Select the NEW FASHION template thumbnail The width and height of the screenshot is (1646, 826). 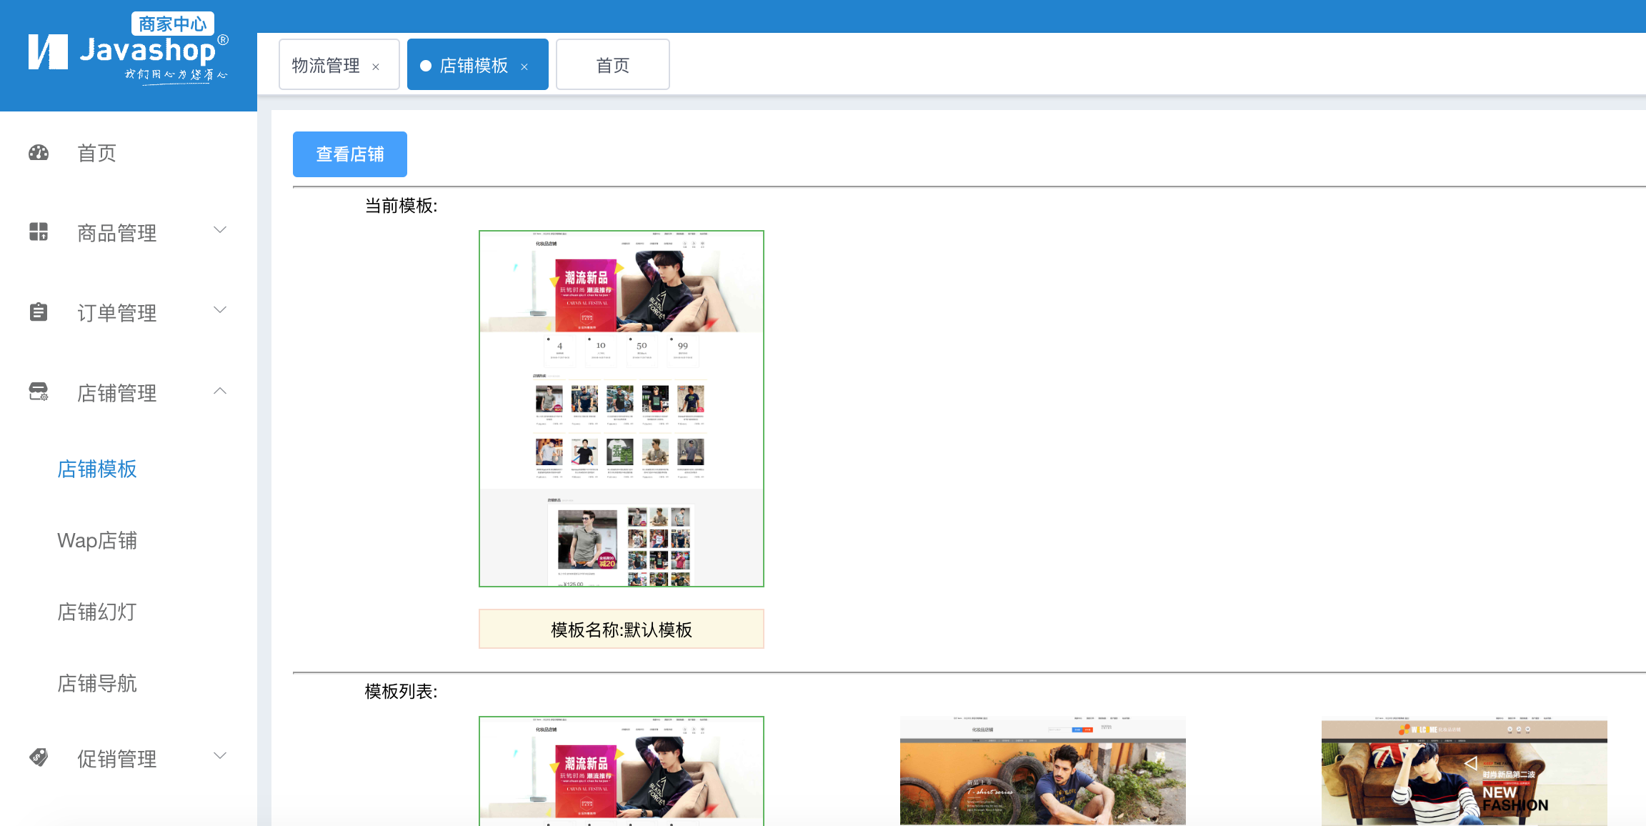(1465, 771)
